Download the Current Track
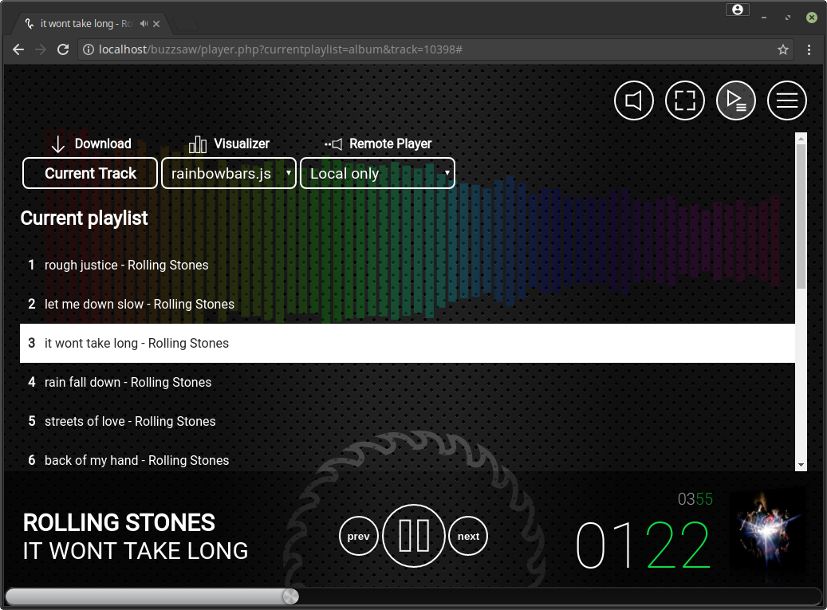The height and width of the screenshot is (610, 827). 90,173
